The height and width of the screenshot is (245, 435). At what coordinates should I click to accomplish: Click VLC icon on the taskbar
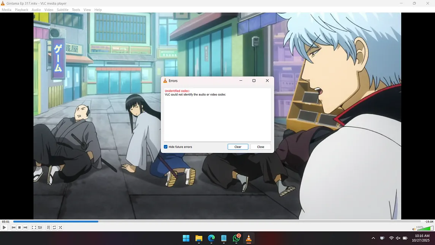click(x=249, y=238)
